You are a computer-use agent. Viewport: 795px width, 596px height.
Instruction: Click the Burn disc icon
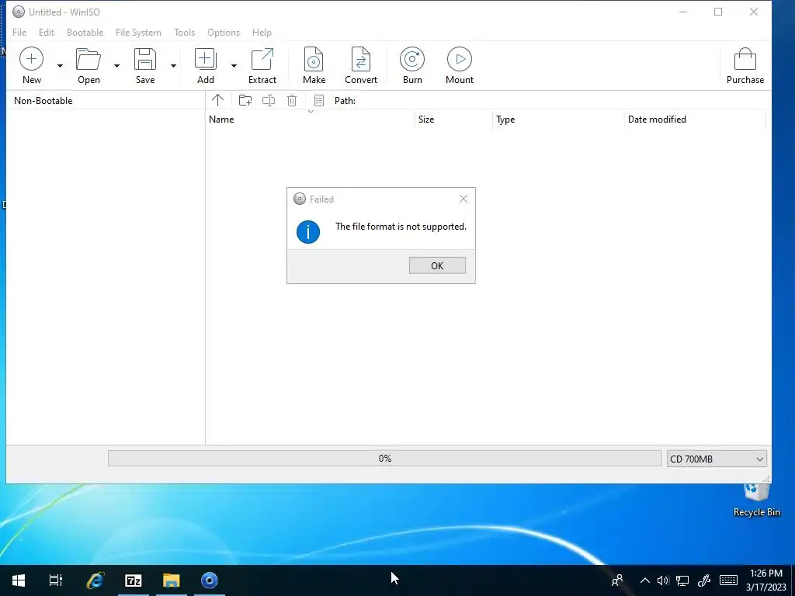[412, 59]
